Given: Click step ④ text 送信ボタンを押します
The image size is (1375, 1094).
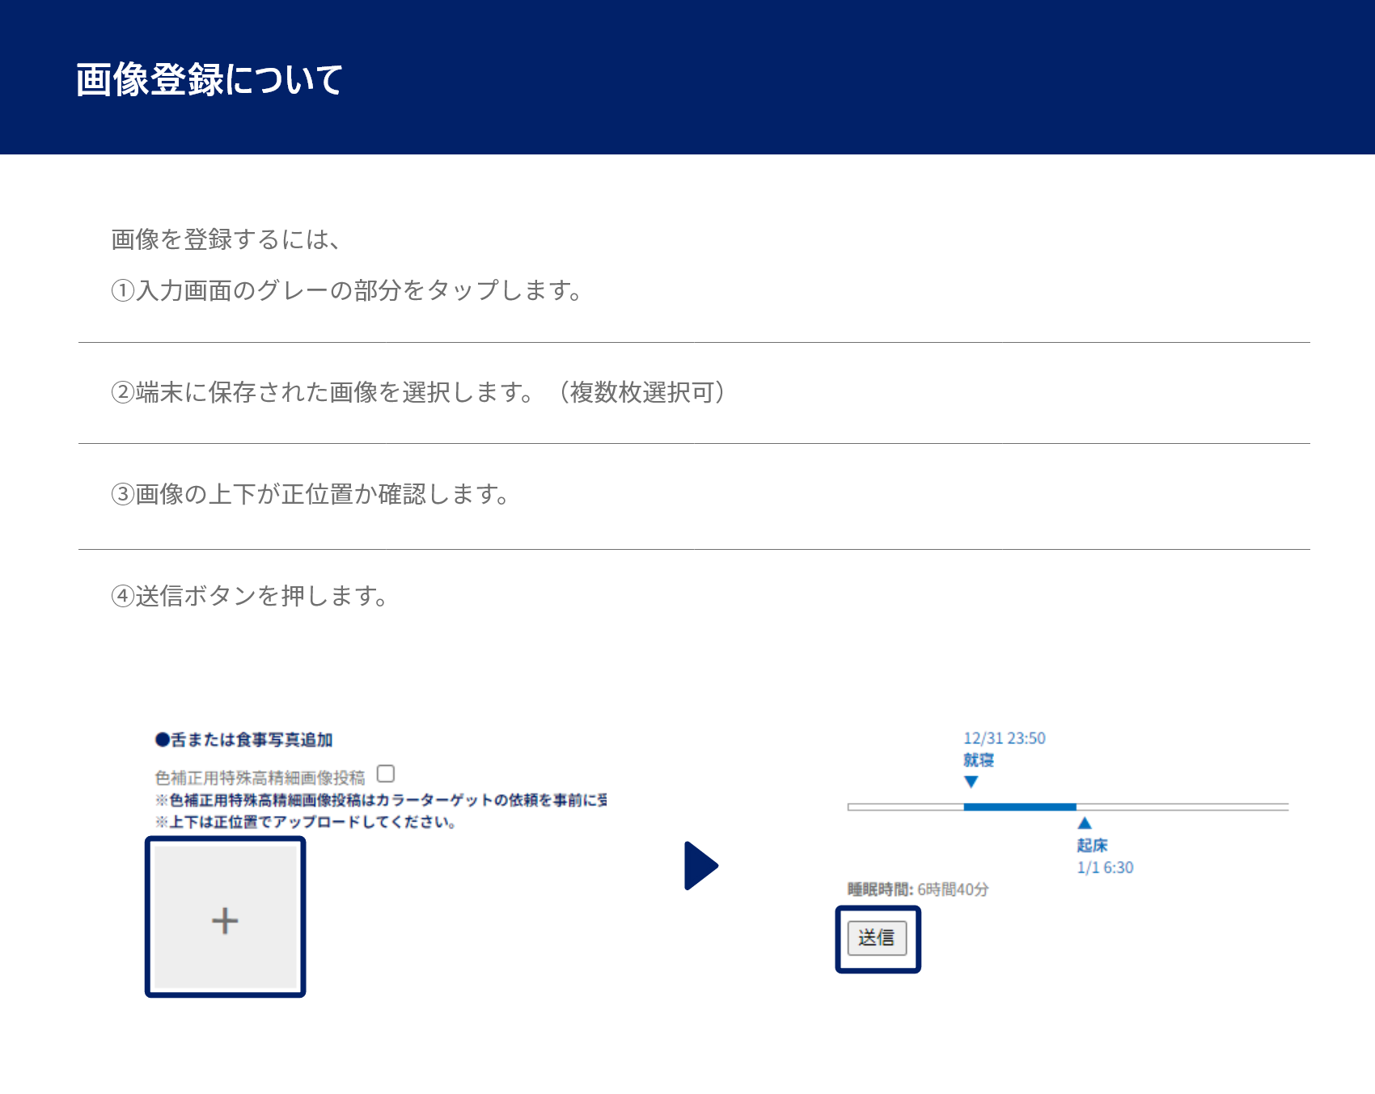Looking at the screenshot, I should [250, 596].
